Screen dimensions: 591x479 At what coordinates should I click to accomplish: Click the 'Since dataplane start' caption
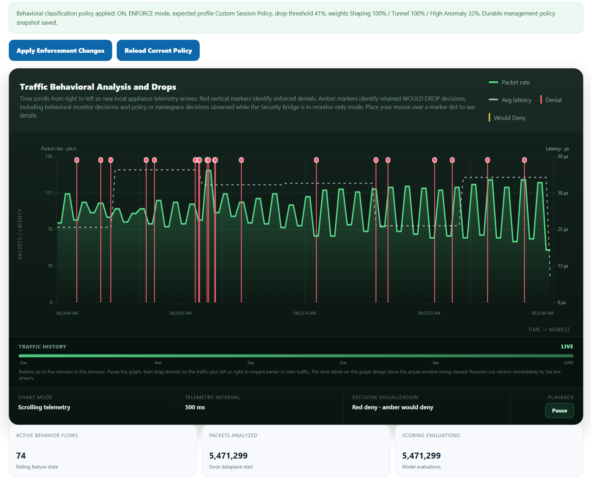(231, 467)
